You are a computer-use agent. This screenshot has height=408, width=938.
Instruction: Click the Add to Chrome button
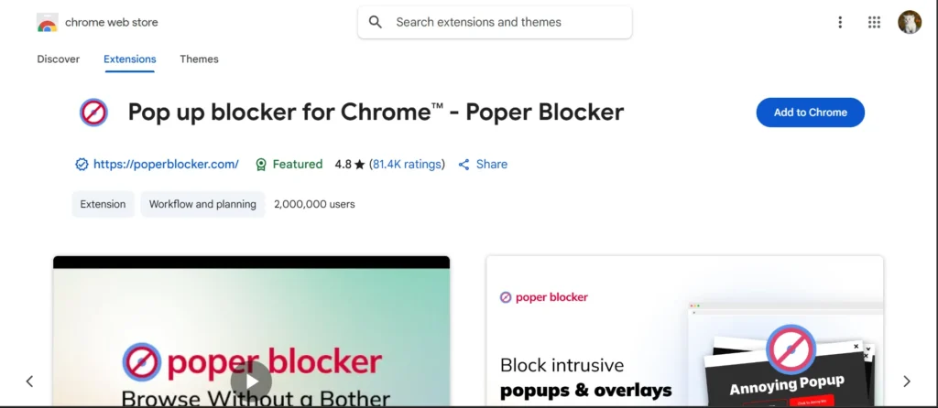[x=810, y=113]
